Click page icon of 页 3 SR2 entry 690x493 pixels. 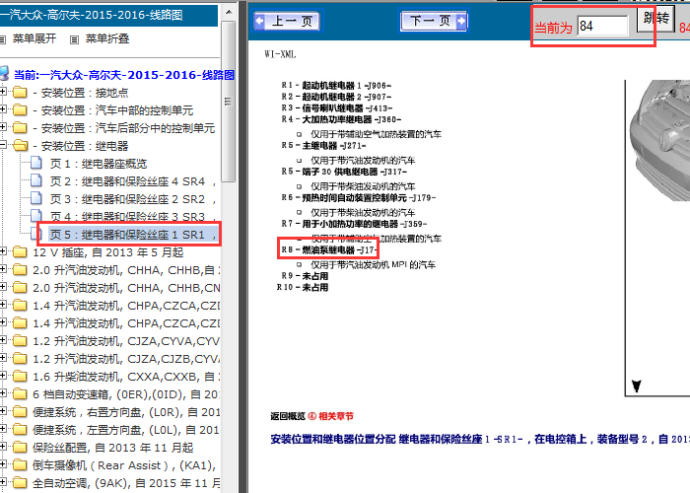tap(36, 198)
